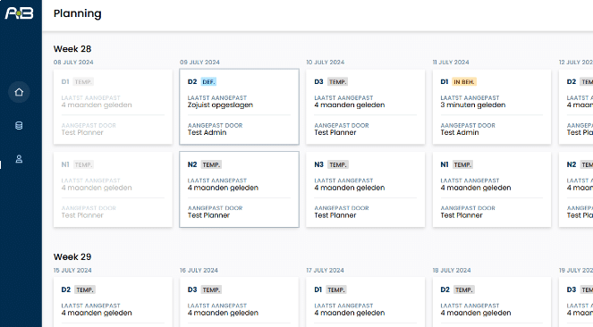Open the D3 card for 10 July 2024
The width and height of the screenshot is (593, 327).
click(365, 106)
